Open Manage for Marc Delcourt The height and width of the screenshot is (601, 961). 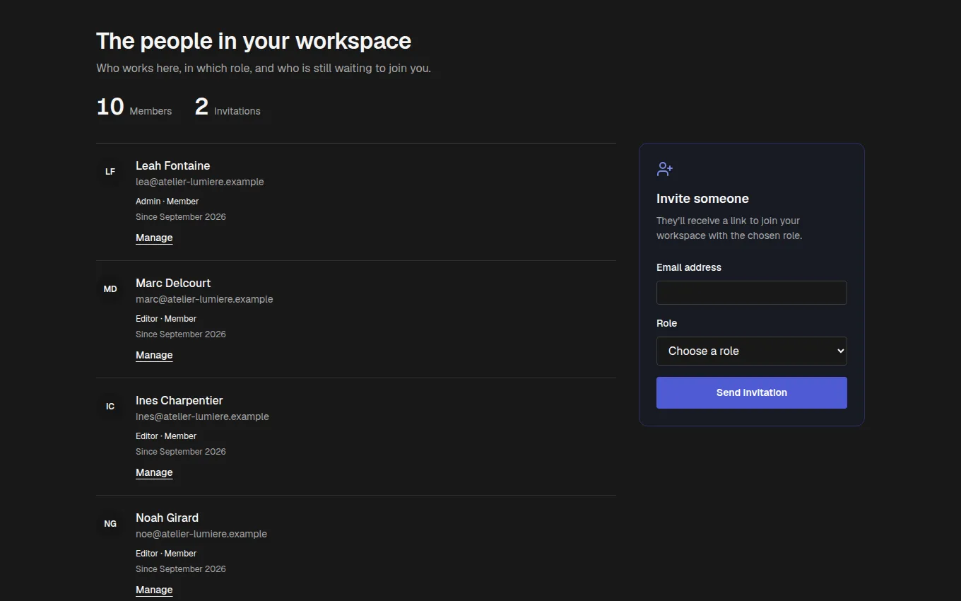pos(154,355)
